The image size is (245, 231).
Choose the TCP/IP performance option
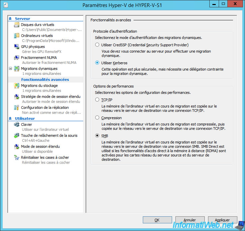[97, 100]
